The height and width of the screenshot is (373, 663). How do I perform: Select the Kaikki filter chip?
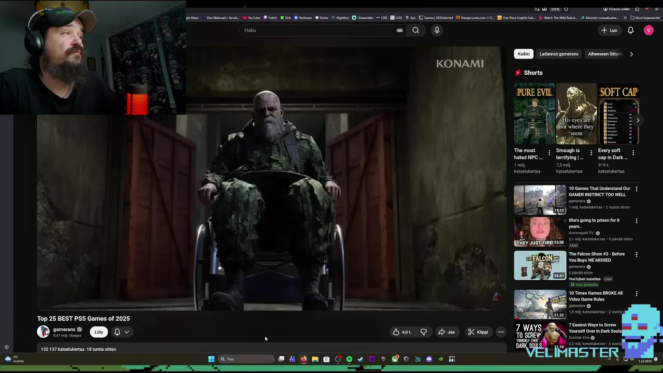point(524,54)
